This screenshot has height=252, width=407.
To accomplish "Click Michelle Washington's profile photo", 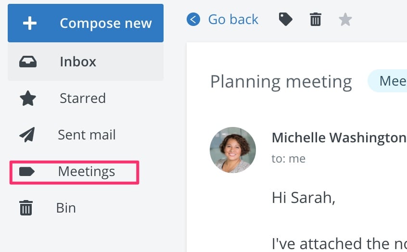I will coord(233,150).
